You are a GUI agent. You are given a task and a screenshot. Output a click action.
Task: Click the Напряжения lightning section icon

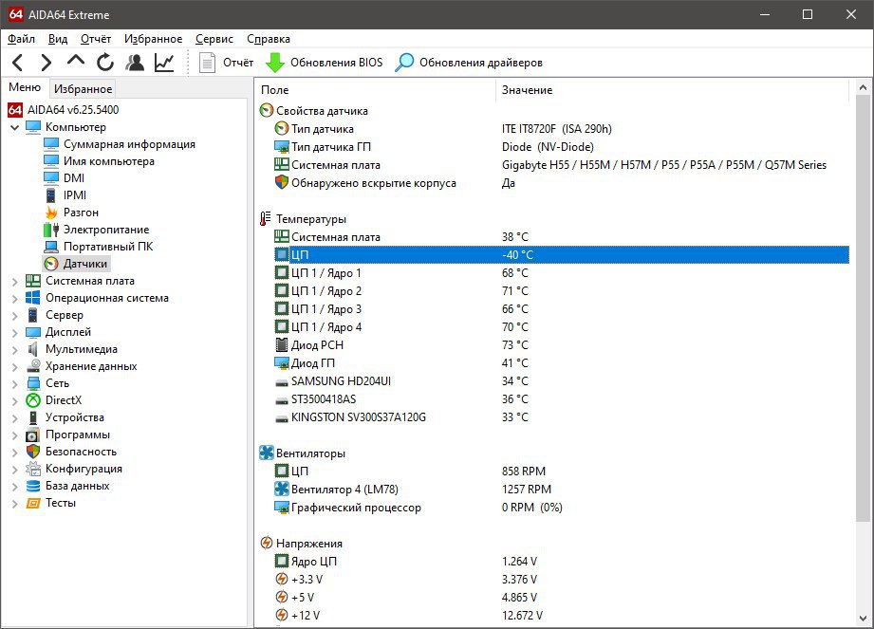click(267, 544)
